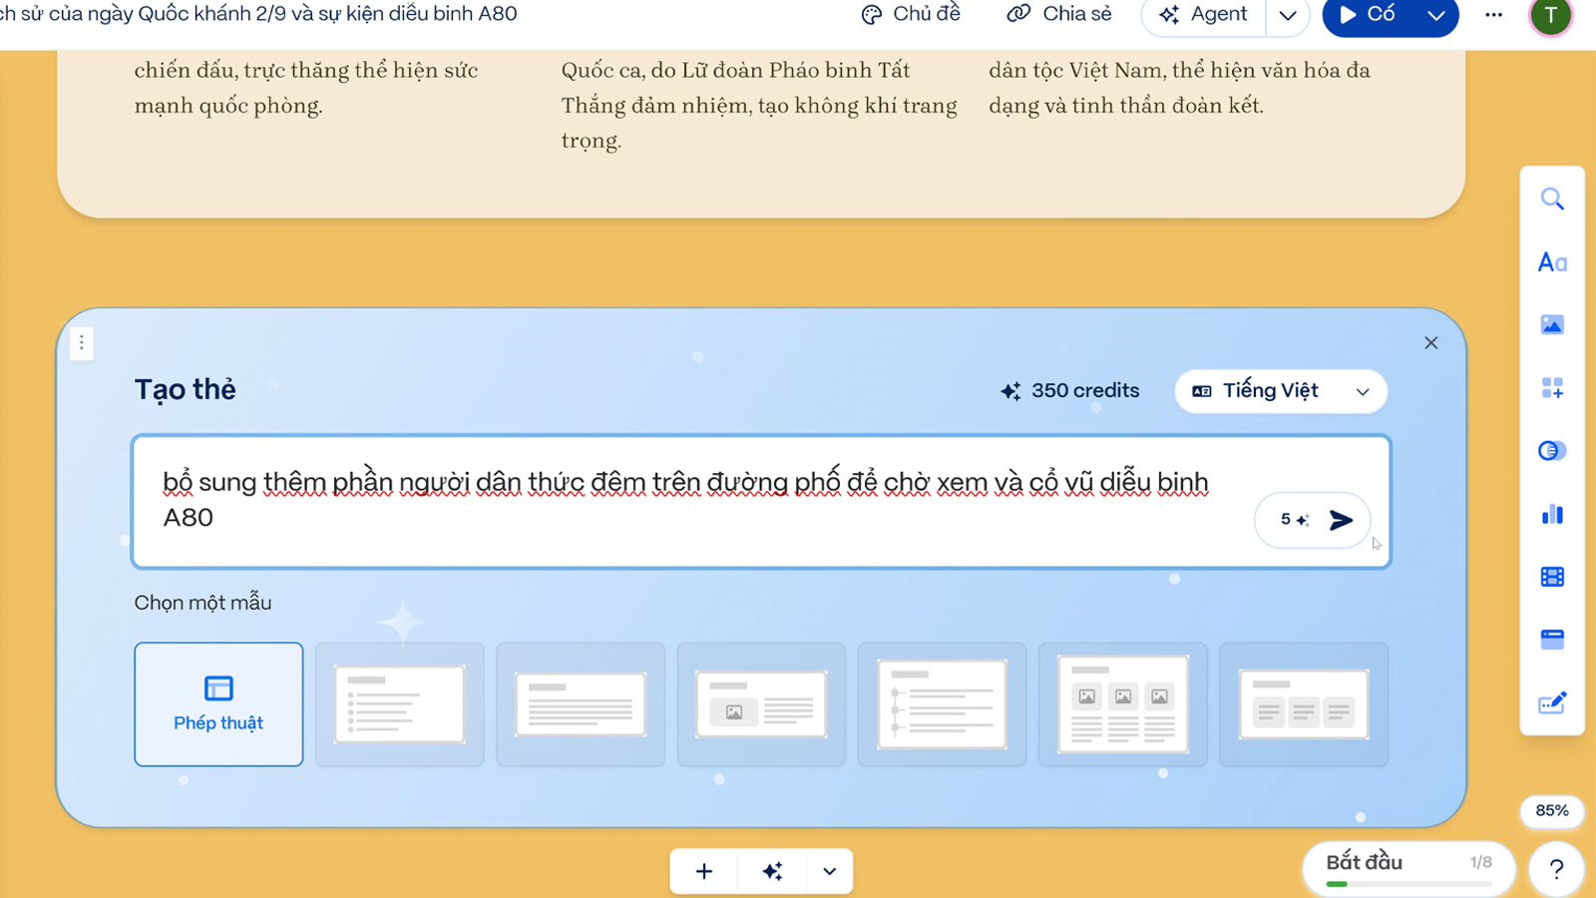1596x898 pixels.
Task: Open the image media panel in sidebar
Action: 1552,325
